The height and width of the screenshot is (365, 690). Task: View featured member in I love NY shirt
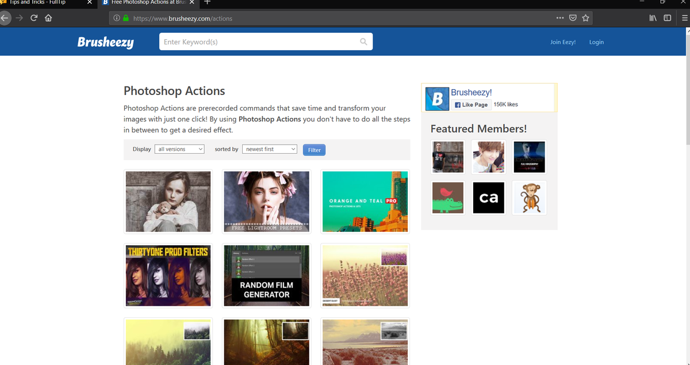click(448, 157)
